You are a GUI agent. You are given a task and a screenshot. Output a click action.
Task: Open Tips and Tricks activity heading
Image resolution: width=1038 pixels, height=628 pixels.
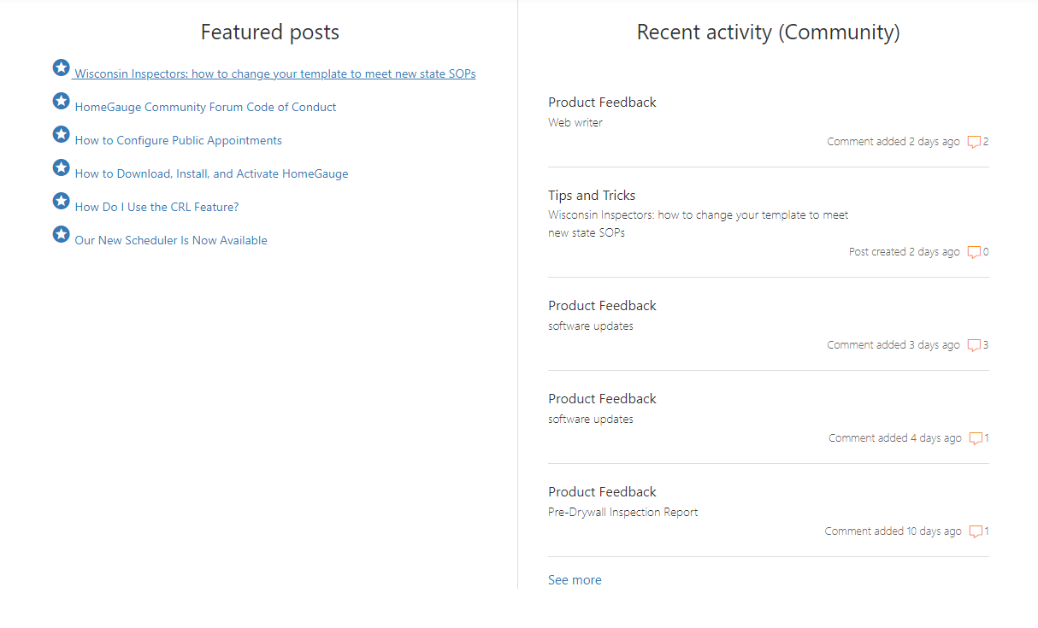click(592, 196)
